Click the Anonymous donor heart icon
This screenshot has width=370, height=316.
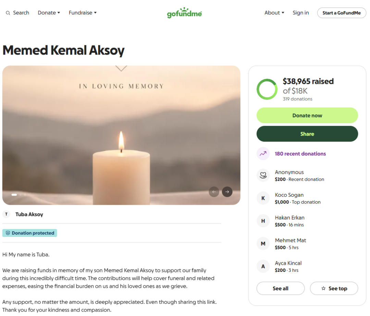[x=263, y=176]
